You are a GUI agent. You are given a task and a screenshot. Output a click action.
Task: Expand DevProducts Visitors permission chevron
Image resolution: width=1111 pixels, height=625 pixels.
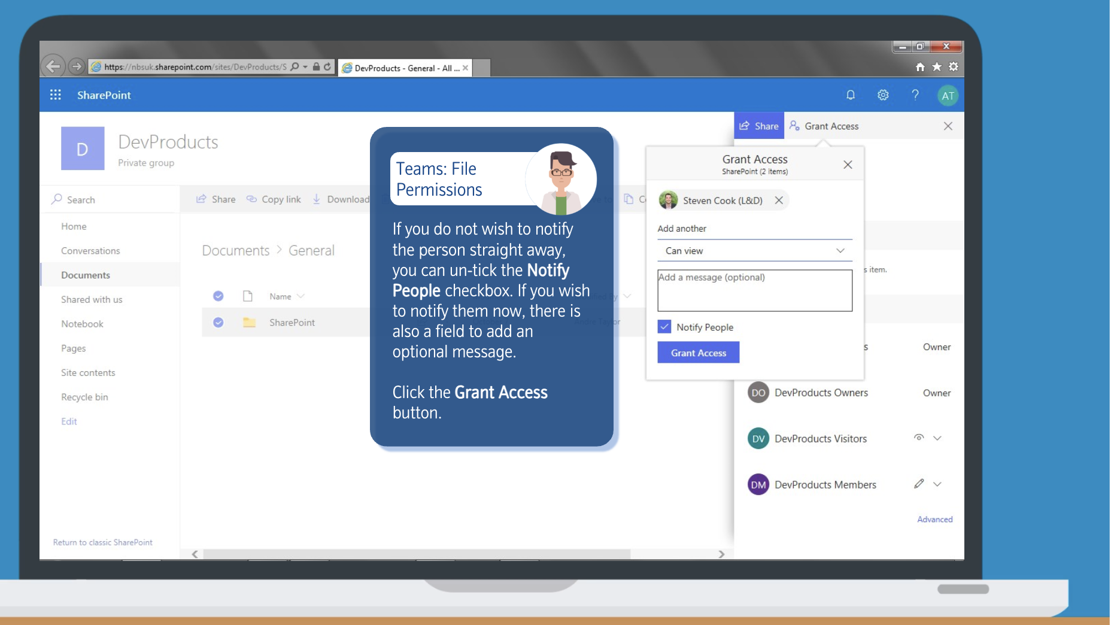(937, 438)
